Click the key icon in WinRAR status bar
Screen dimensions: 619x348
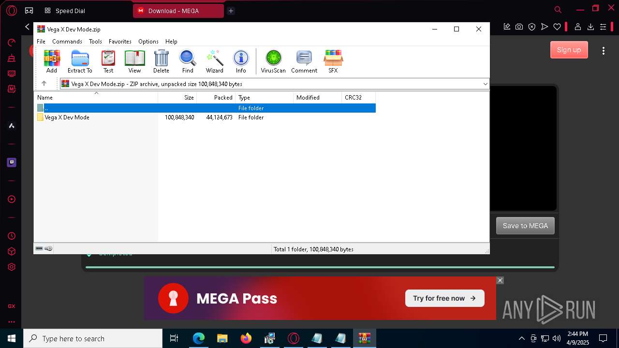(48, 248)
